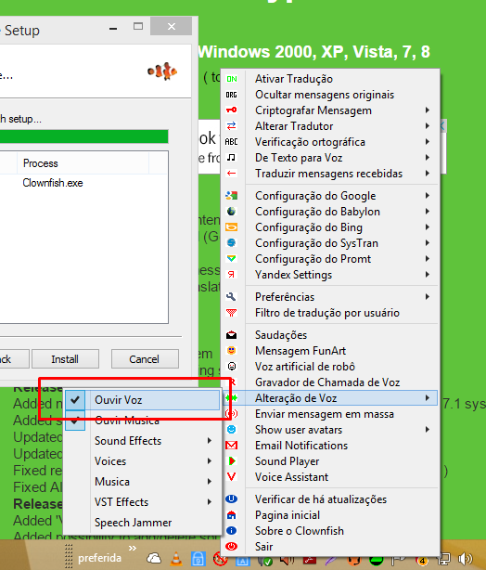Click the green play icon for Sound Player

pos(232,461)
